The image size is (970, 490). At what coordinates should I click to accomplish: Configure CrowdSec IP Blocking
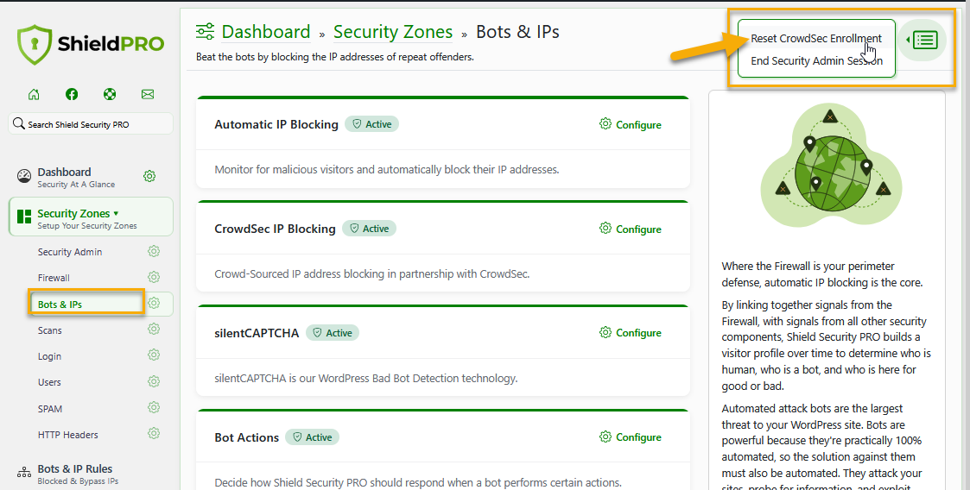click(631, 229)
